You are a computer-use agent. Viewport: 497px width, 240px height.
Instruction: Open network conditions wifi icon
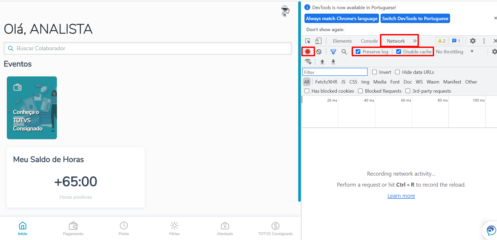308,62
